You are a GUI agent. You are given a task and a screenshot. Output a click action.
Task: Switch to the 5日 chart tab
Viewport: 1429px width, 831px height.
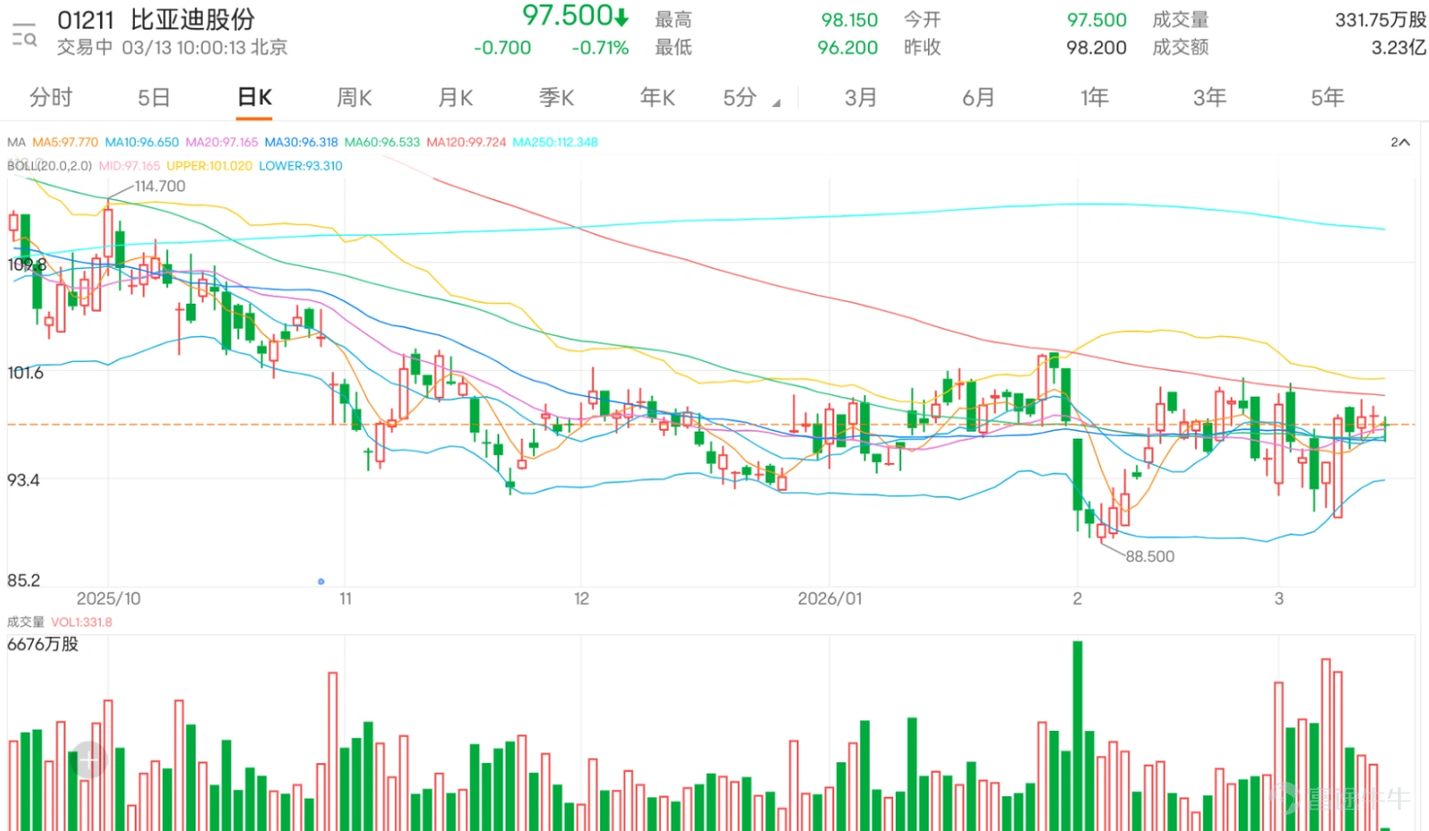(154, 97)
